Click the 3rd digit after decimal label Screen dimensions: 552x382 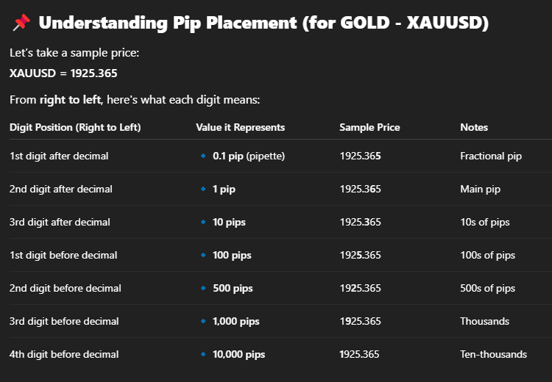click(x=60, y=222)
